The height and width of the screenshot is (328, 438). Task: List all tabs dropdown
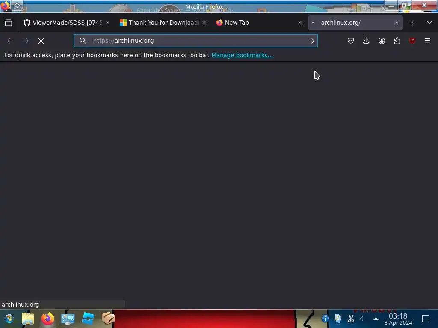click(429, 23)
